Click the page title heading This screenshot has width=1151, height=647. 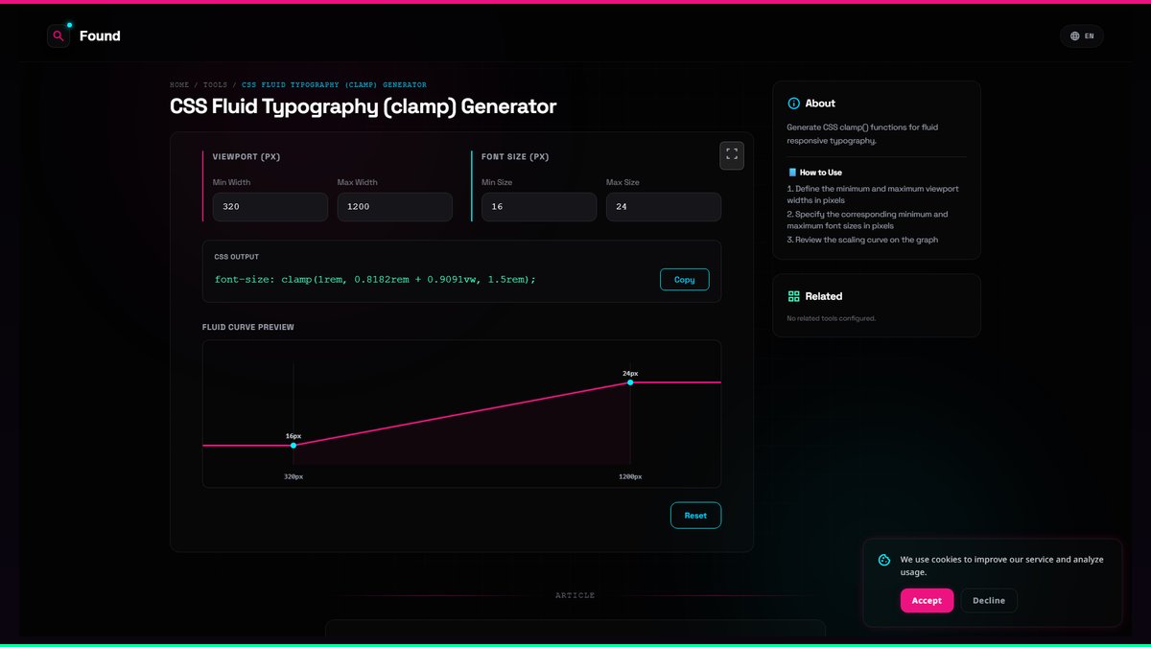click(x=363, y=106)
